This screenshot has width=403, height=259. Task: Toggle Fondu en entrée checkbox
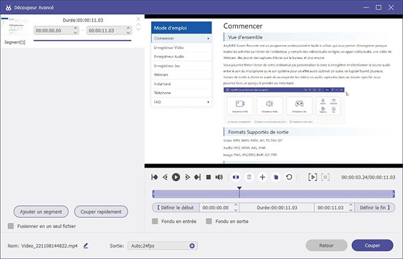point(155,221)
